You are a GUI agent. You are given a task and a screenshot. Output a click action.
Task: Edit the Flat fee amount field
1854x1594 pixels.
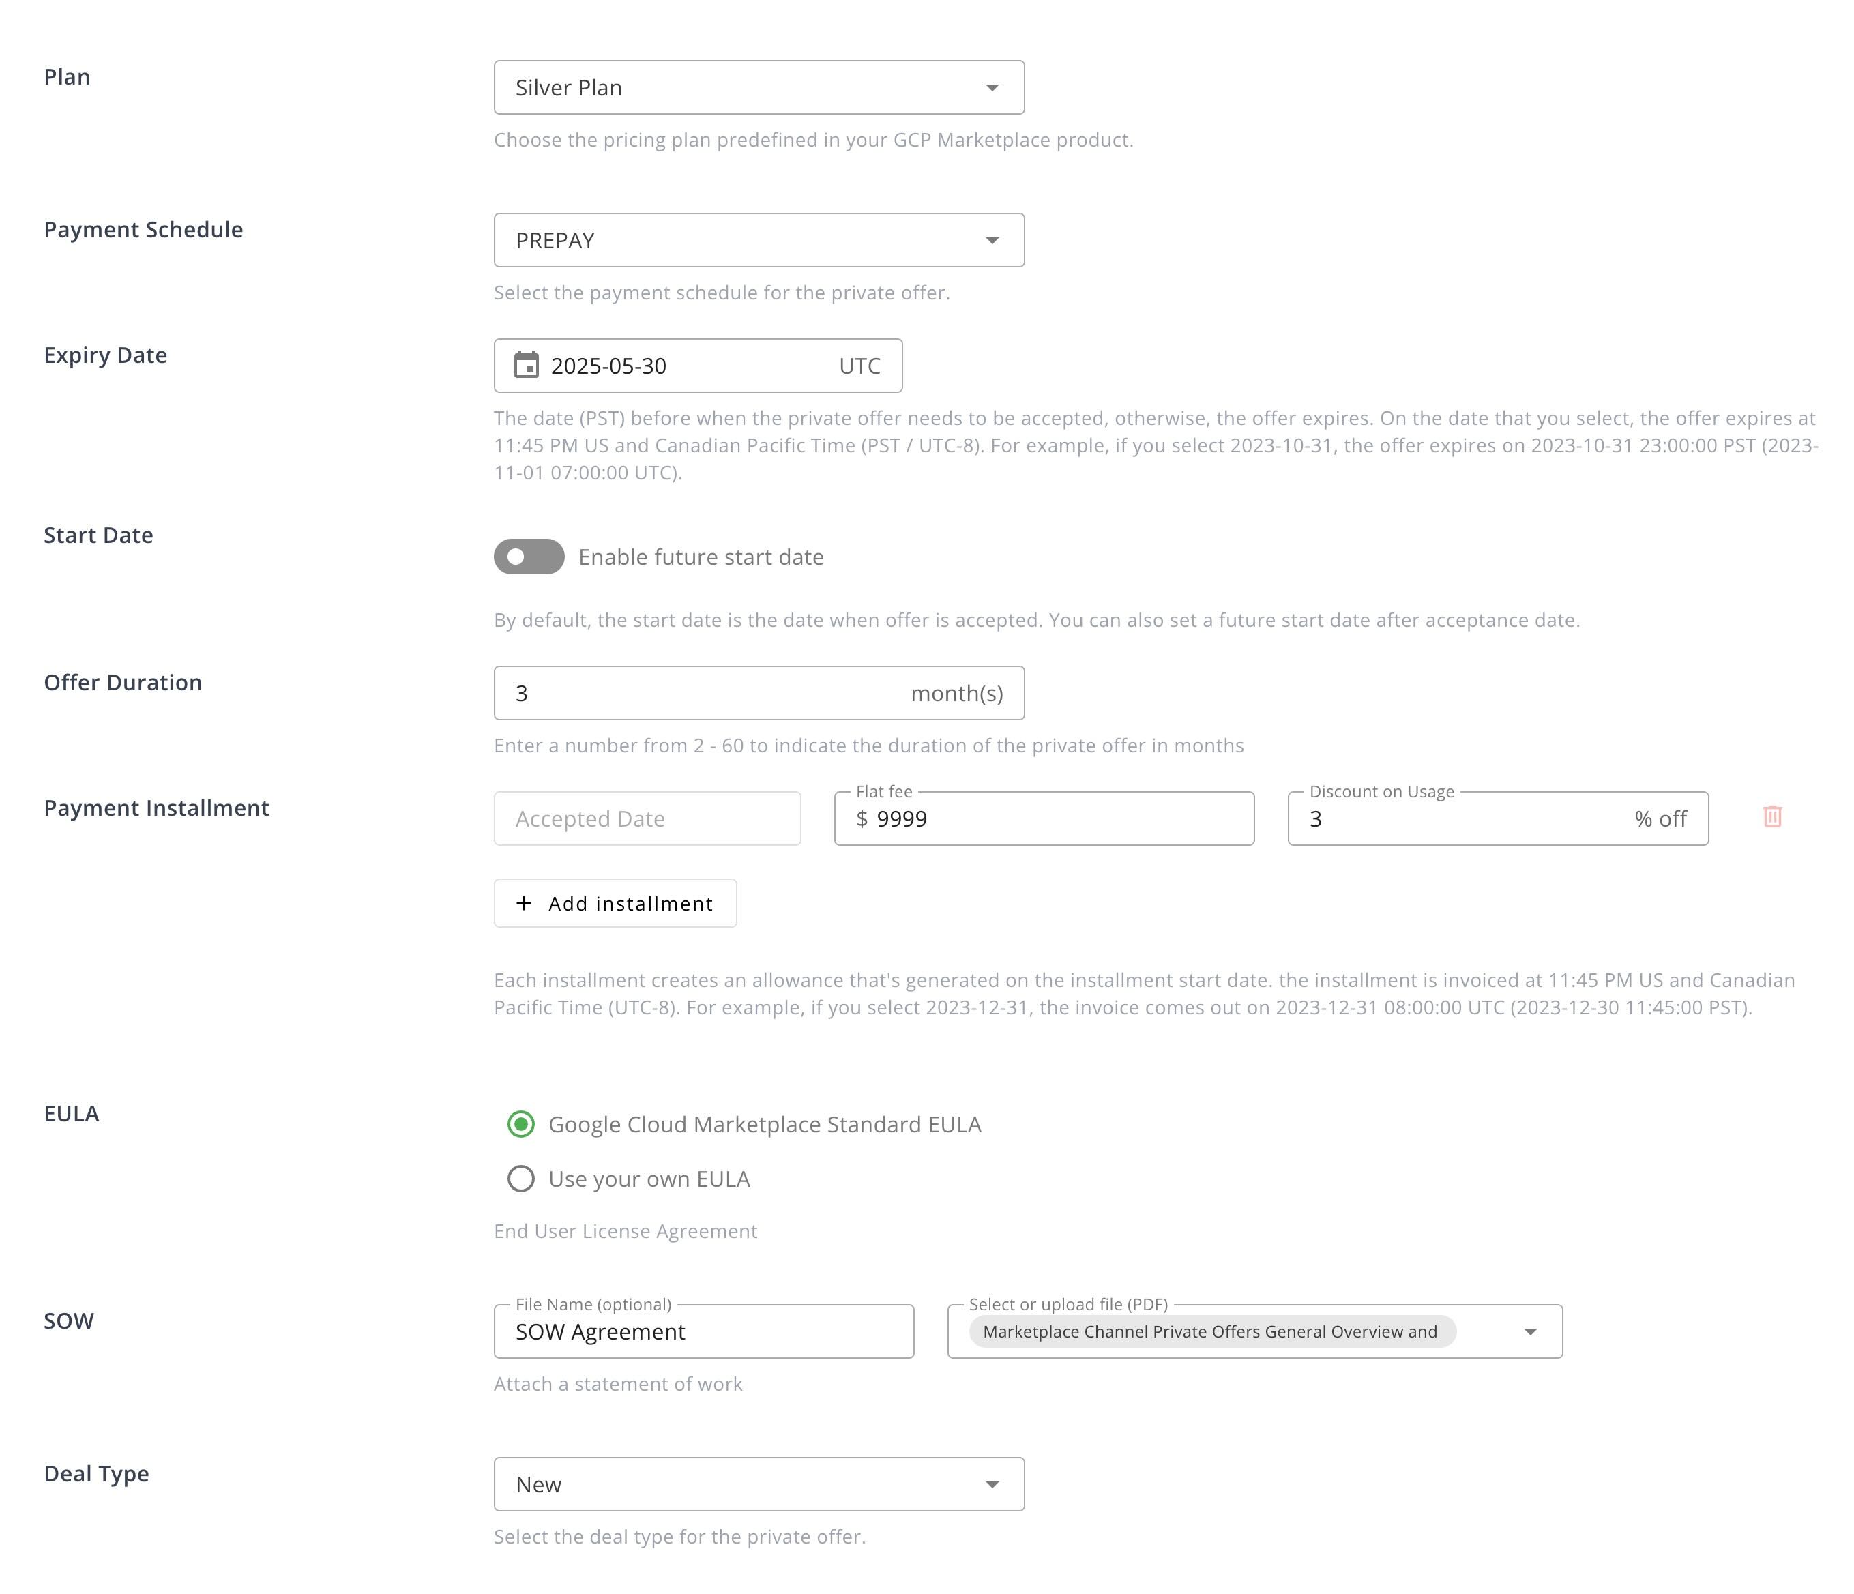click(x=1056, y=819)
